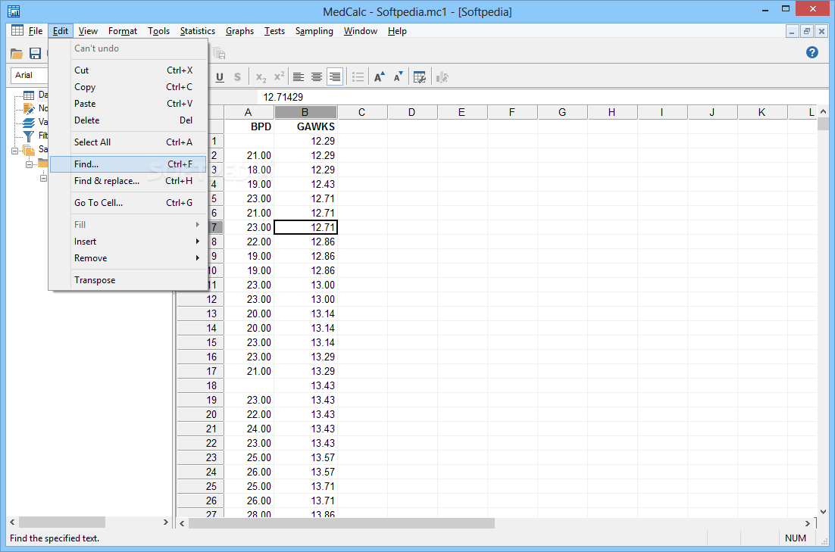Open file with the folder toolbar icon
The height and width of the screenshot is (552, 835).
pyautogui.click(x=17, y=53)
